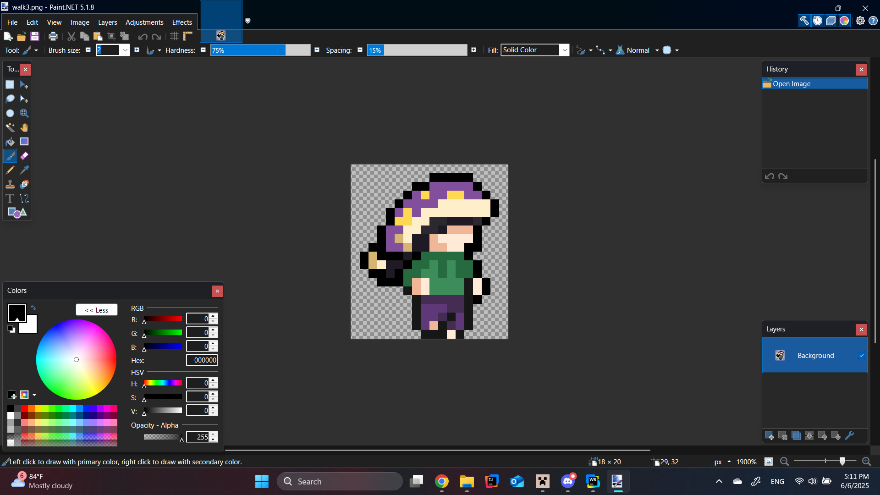The height and width of the screenshot is (495, 880).
Task: Close the History panel
Action: [861, 70]
